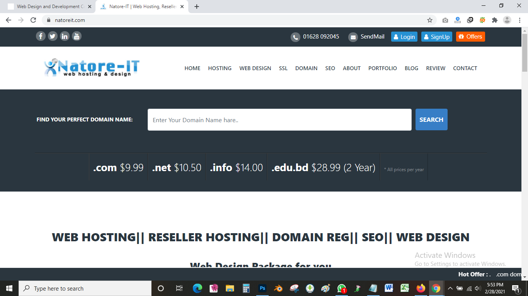Open the REVIEW menu item

click(x=436, y=68)
